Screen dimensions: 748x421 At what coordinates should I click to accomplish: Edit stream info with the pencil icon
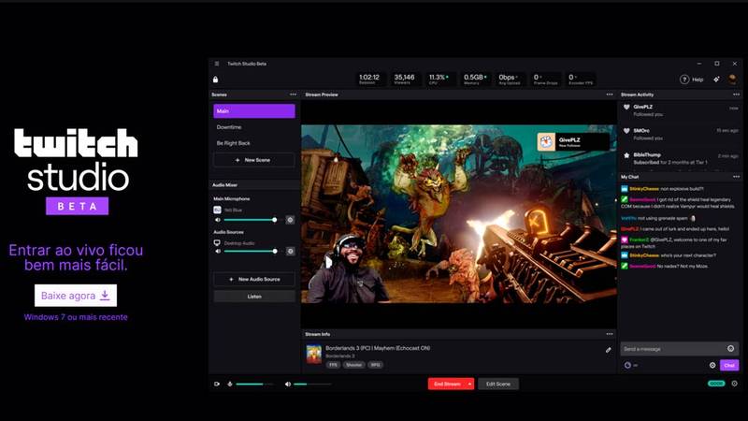(609, 350)
